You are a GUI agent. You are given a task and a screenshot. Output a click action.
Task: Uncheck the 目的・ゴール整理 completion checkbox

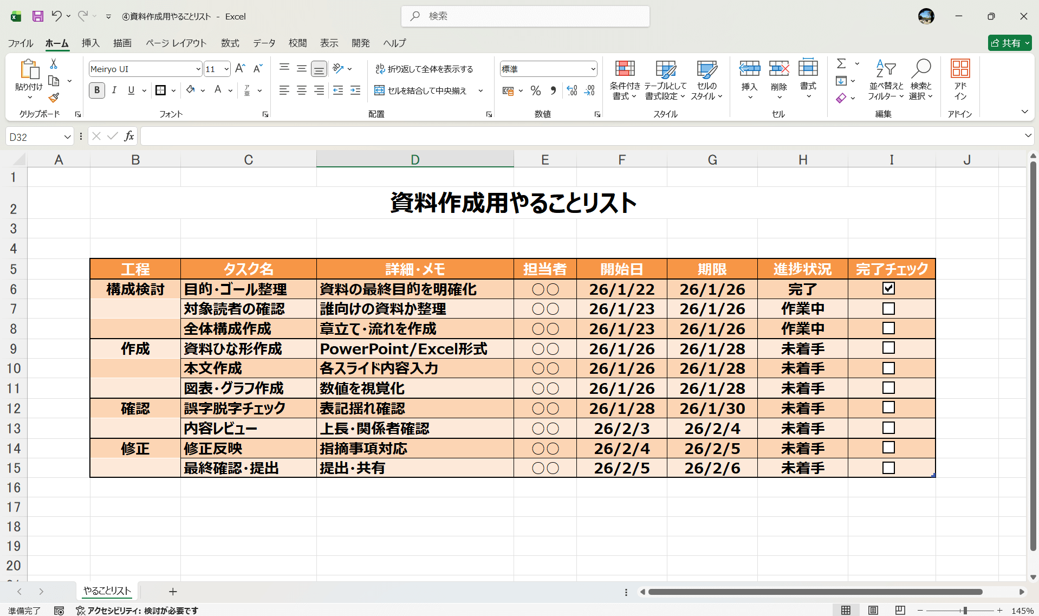(887, 288)
